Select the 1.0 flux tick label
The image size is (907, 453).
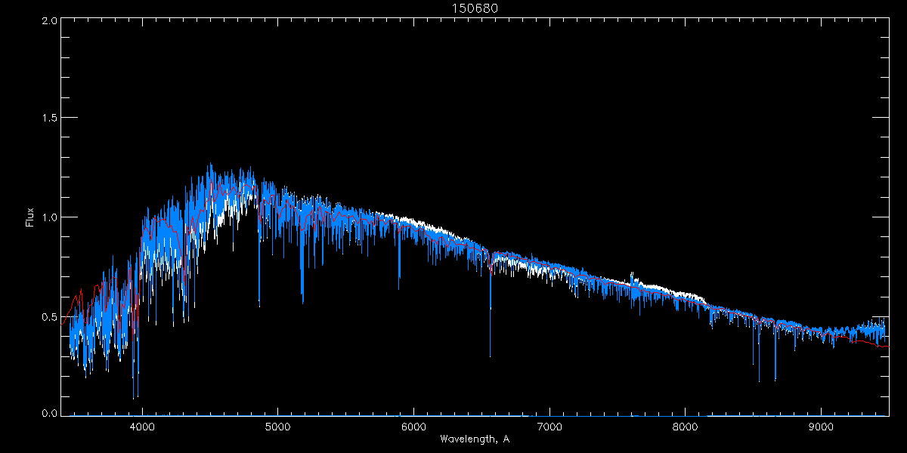pyautogui.click(x=49, y=217)
